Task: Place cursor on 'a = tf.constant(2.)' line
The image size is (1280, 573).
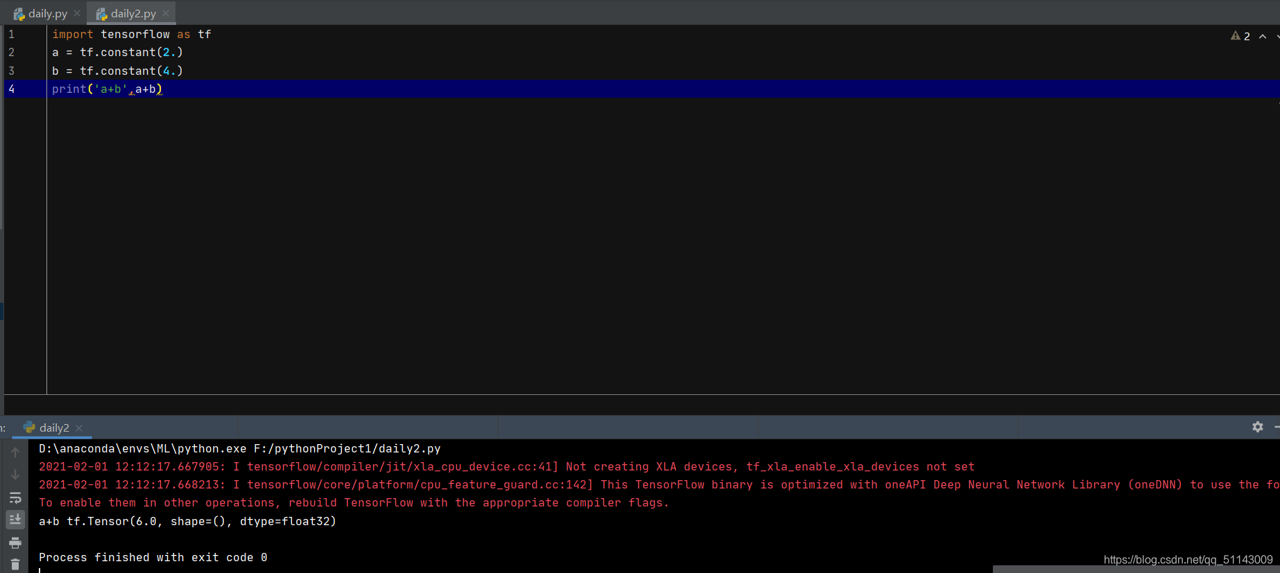Action: tap(117, 52)
